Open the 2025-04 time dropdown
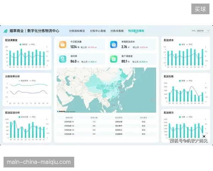The image size is (213, 171). click(x=203, y=31)
